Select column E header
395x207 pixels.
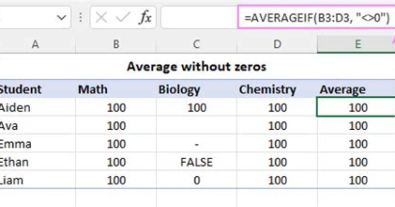(x=356, y=44)
